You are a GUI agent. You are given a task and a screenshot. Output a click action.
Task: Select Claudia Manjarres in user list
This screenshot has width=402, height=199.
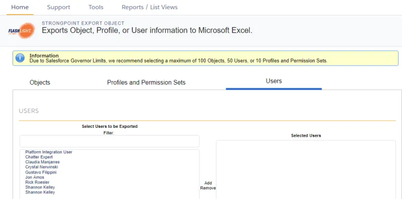click(42, 162)
